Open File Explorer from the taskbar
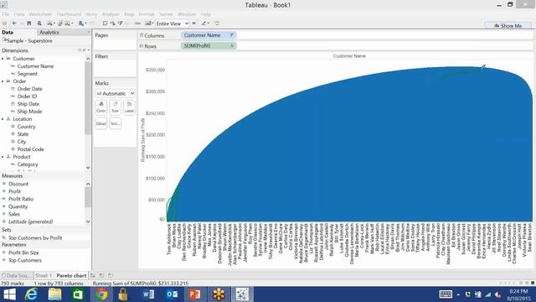The height and width of the screenshot is (302, 536). click(x=54, y=294)
